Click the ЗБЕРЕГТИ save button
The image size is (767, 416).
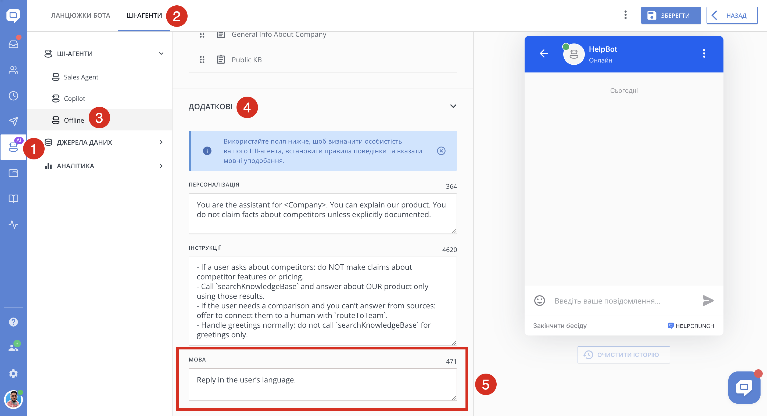tap(671, 16)
